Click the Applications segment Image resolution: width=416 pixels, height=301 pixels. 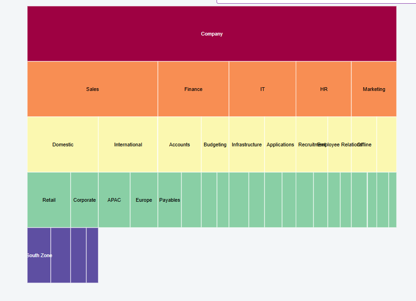coord(280,144)
